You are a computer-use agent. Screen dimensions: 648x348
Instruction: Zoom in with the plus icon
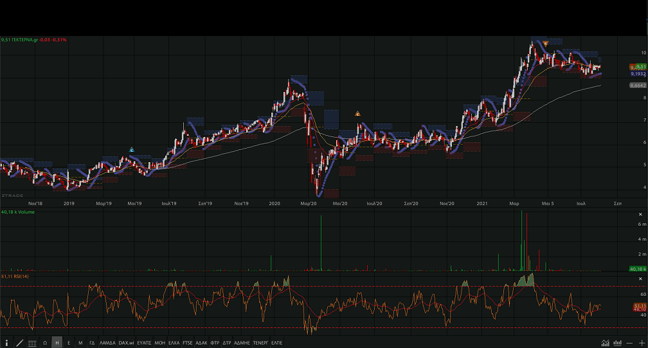641,343
